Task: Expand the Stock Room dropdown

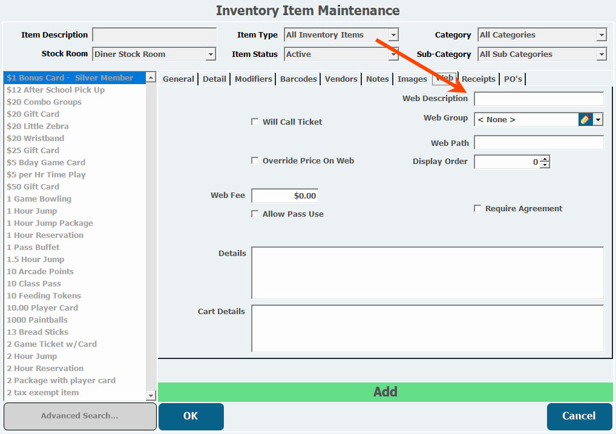Action: pyautogui.click(x=211, y=54)
